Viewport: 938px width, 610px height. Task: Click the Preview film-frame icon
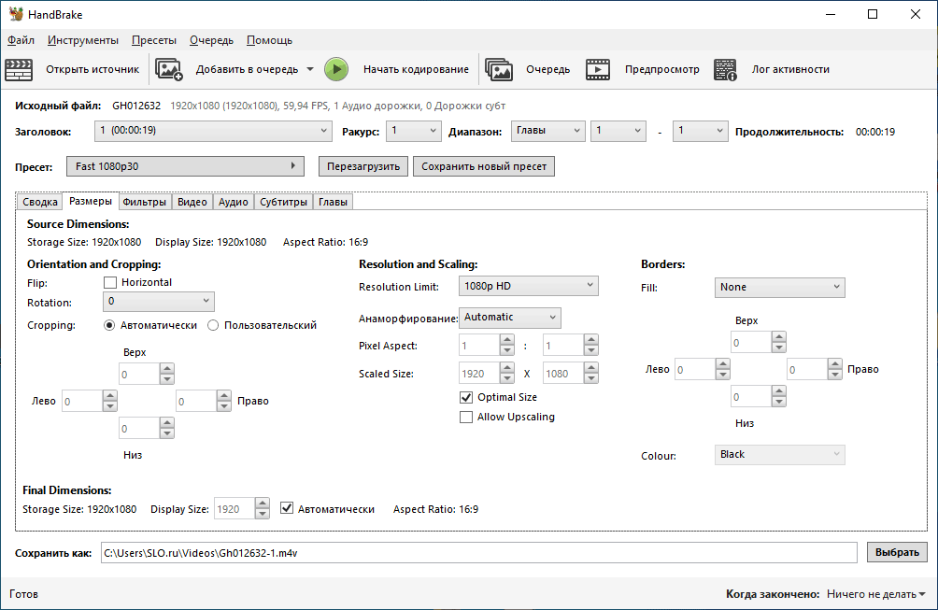point(598,69)
